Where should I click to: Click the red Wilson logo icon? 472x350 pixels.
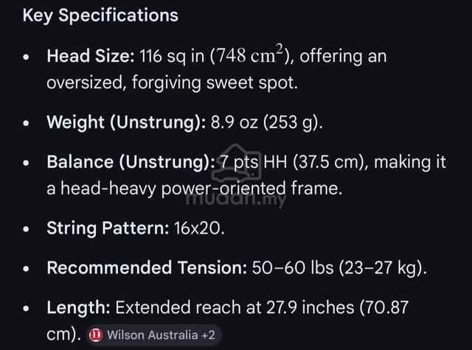tap(96, 335)
